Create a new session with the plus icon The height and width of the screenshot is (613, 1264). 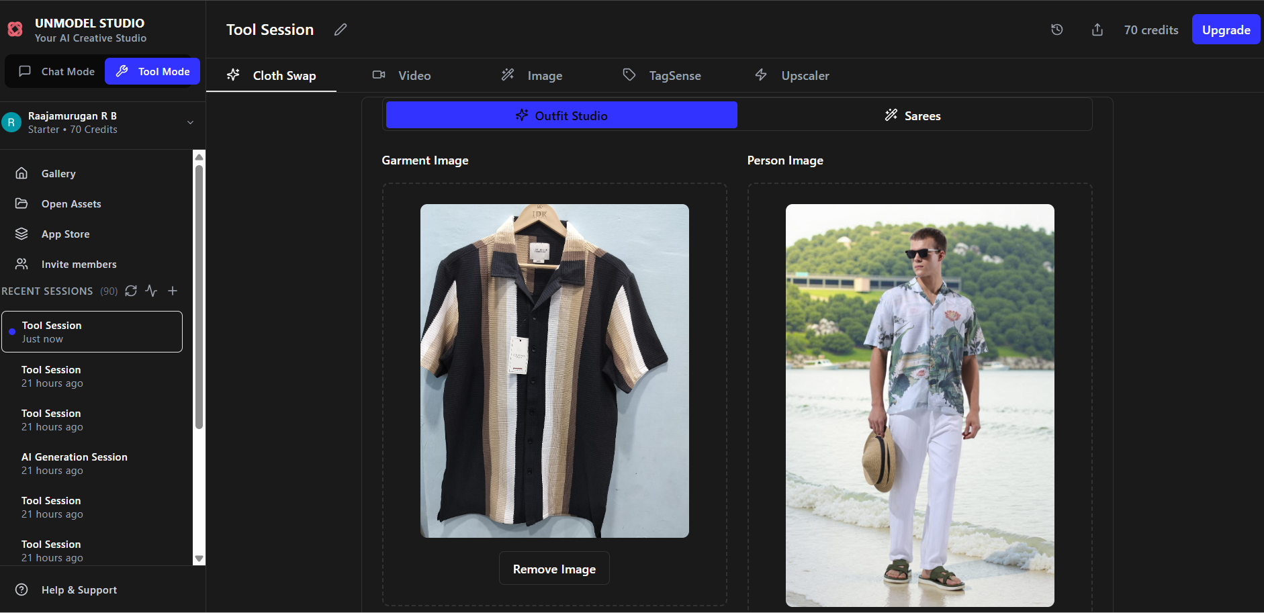coord(172,291)
